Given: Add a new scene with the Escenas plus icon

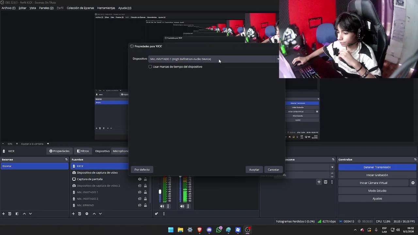Looking at the screenshot, I should 3,213.
